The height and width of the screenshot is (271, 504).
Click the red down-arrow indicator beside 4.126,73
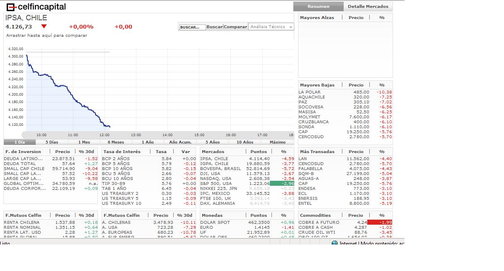(x=44, y=26)
